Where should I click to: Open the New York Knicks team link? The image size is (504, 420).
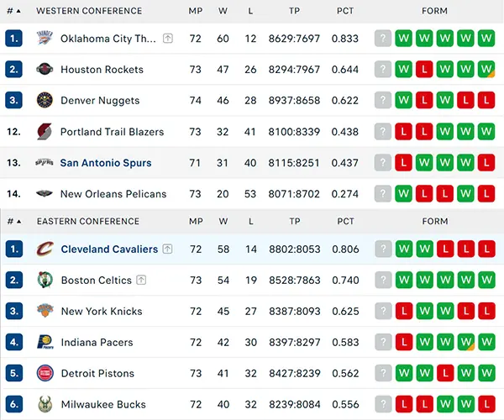[x=102, y=311]
